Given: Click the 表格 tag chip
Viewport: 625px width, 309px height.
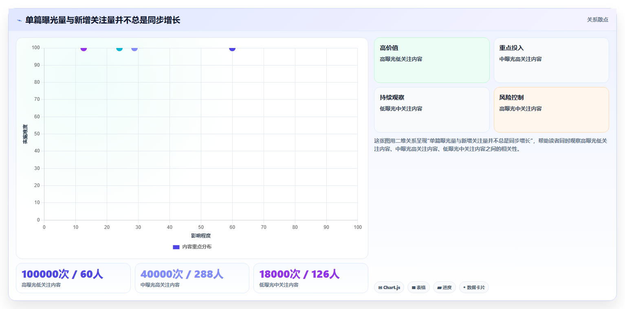Looking at the screenshot, I should (x=418, y=287).
